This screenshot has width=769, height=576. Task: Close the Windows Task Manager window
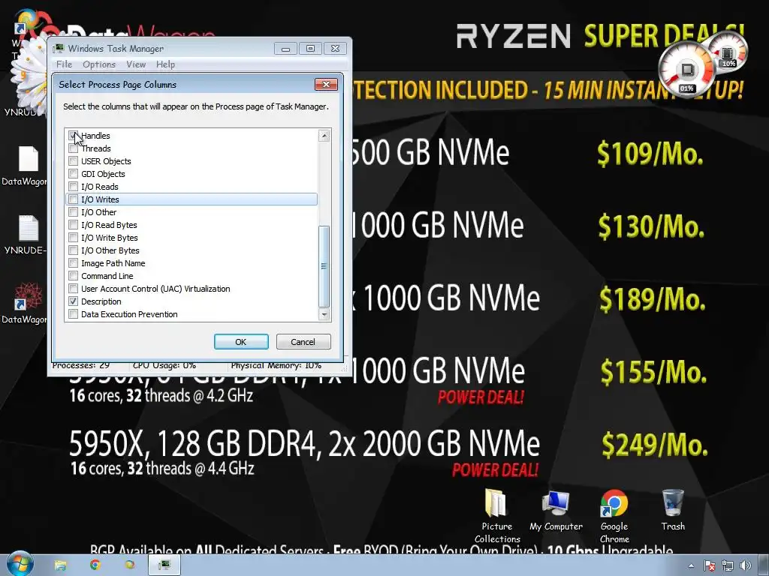tap(335, 49)
